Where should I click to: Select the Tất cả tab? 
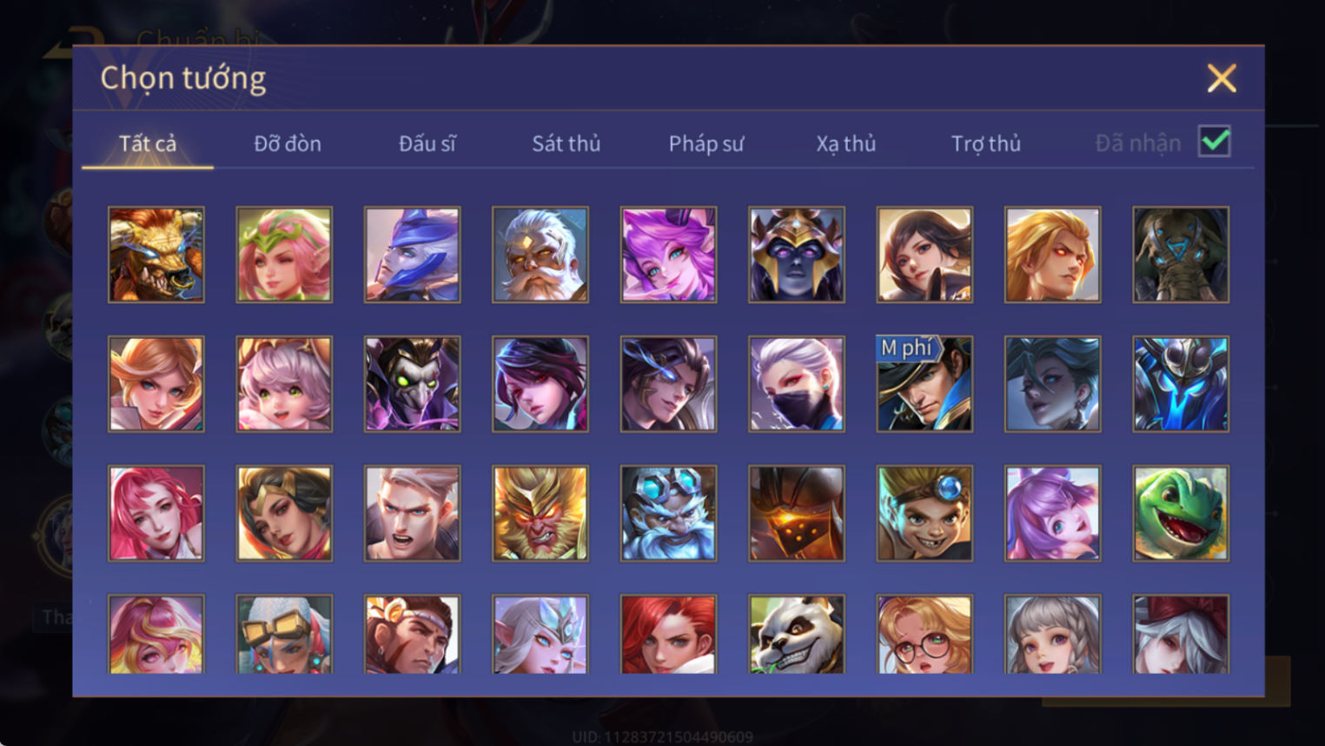(x=148, y=143)
